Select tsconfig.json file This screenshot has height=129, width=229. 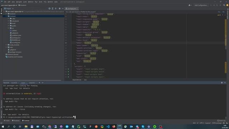click(16, 42)
